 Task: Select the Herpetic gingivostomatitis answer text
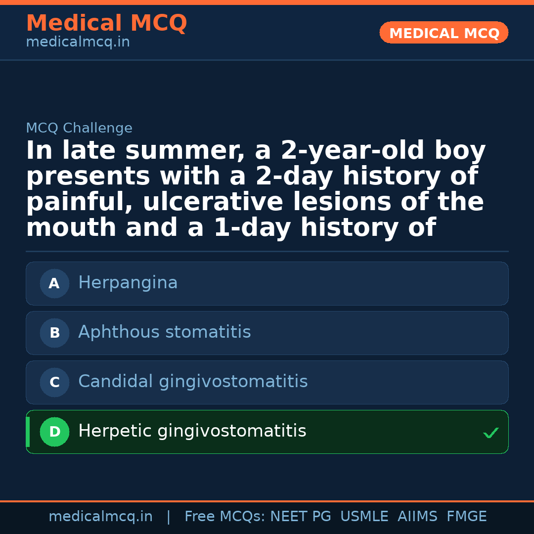coord(192,431)
